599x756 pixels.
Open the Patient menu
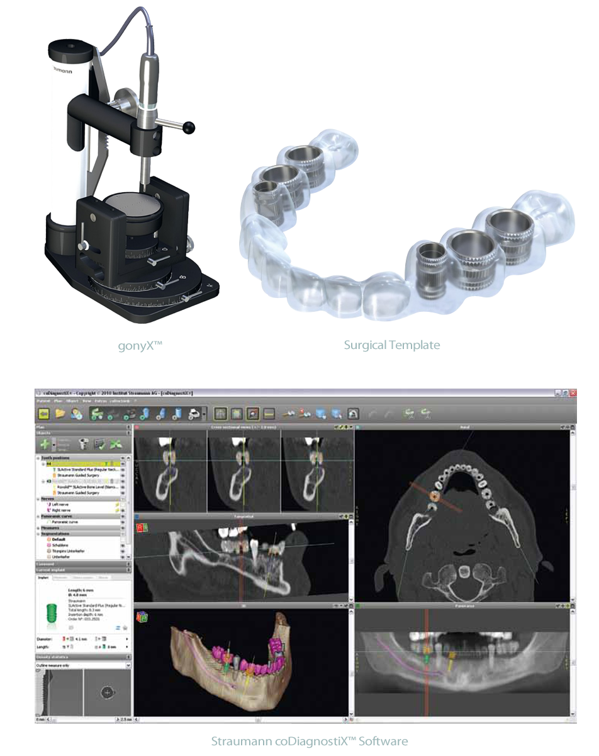[43, 400]
